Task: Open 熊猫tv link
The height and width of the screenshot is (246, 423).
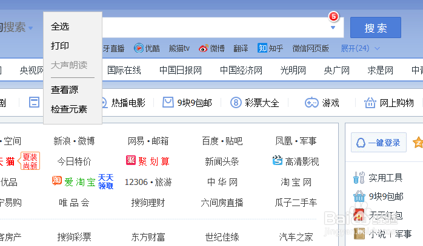Action: (179, 48)
